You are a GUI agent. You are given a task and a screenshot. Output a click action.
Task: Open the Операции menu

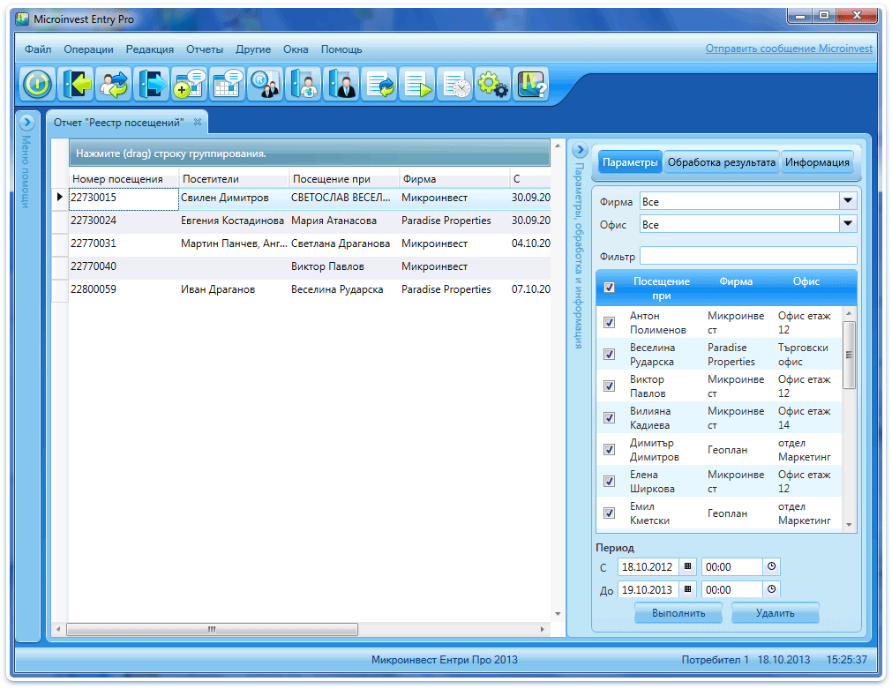click(x=88, y=49)
